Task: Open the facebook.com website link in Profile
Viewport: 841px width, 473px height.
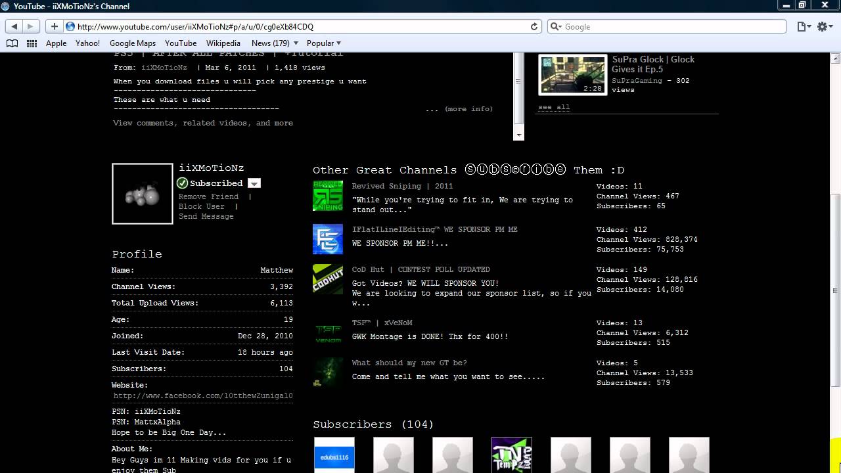Action: click(x=203, y=396)
